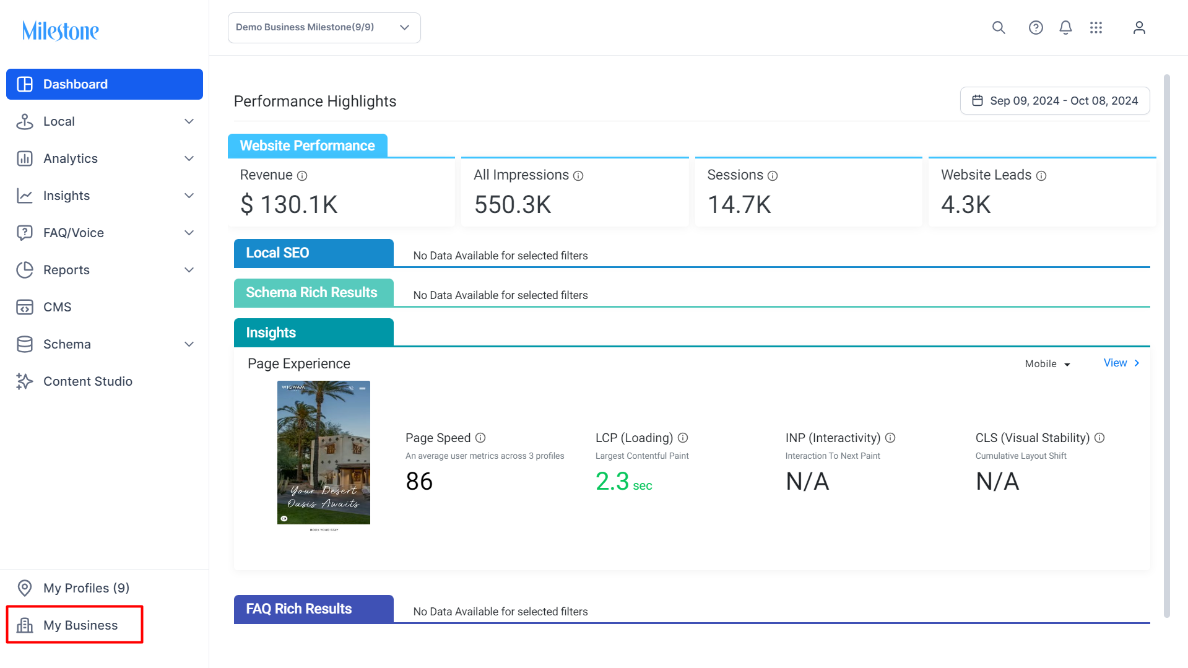The width and height of the screenshot is (1188, 668).
Task: Click the info icon beside Website Leads
Action: coord(1041,176)
